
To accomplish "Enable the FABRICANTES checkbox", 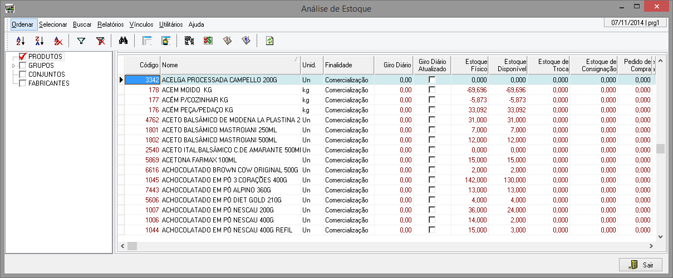I will coord(23,83).
